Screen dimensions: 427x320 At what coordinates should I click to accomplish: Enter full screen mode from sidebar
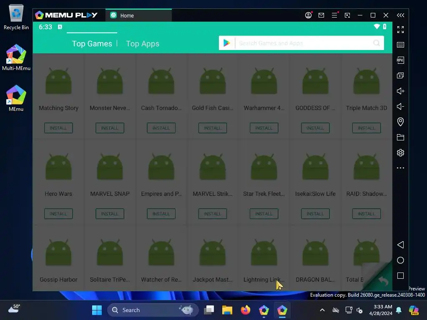(x=400, y=30)
